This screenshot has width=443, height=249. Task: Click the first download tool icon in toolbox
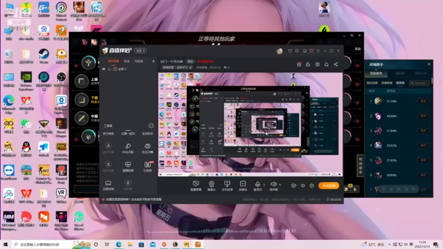(x=108, y=148)
